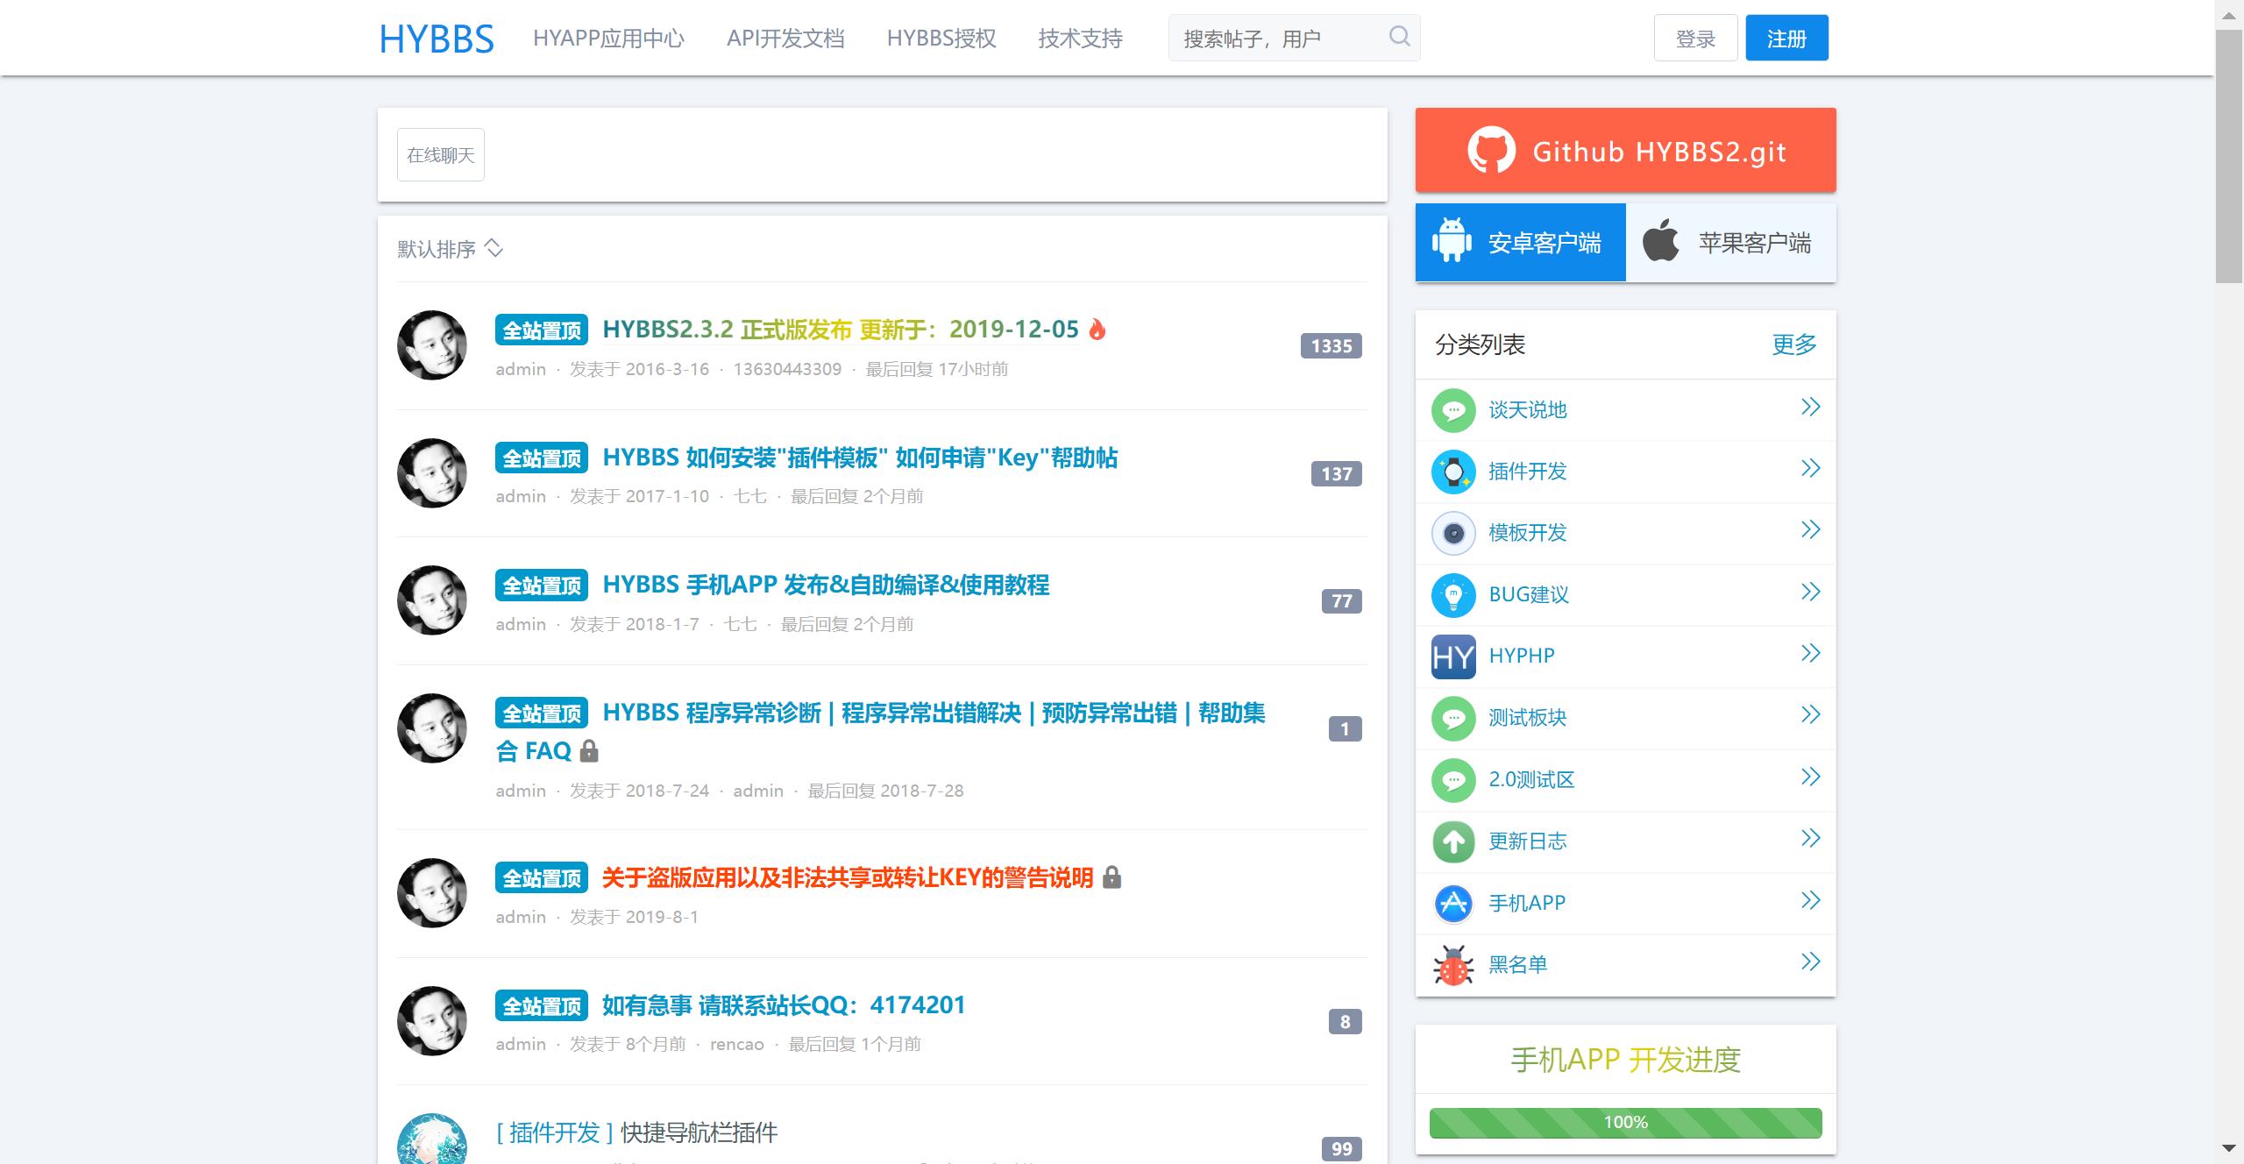Click the BUG建议 lightbulb icon
Screen dimensions: 2244x1164
(1453, 595)
